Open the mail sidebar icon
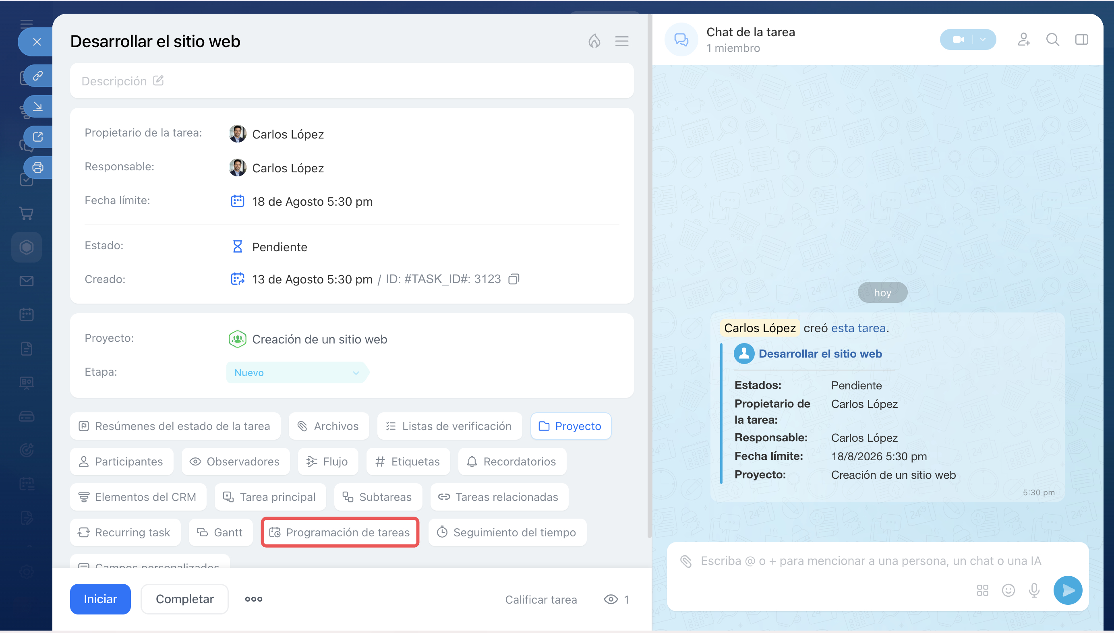 [x=27, y=281]
